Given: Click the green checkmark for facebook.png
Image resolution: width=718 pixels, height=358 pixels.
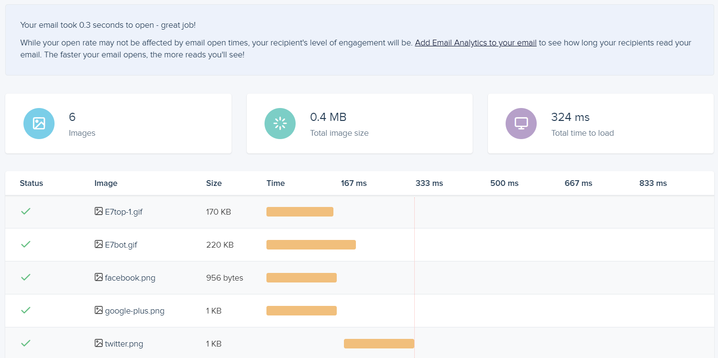Looking at the screenshot, I should click(26, 277).
